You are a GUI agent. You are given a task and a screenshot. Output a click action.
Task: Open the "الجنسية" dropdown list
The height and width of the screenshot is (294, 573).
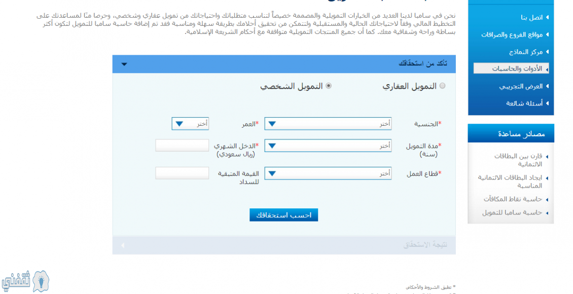328,124
